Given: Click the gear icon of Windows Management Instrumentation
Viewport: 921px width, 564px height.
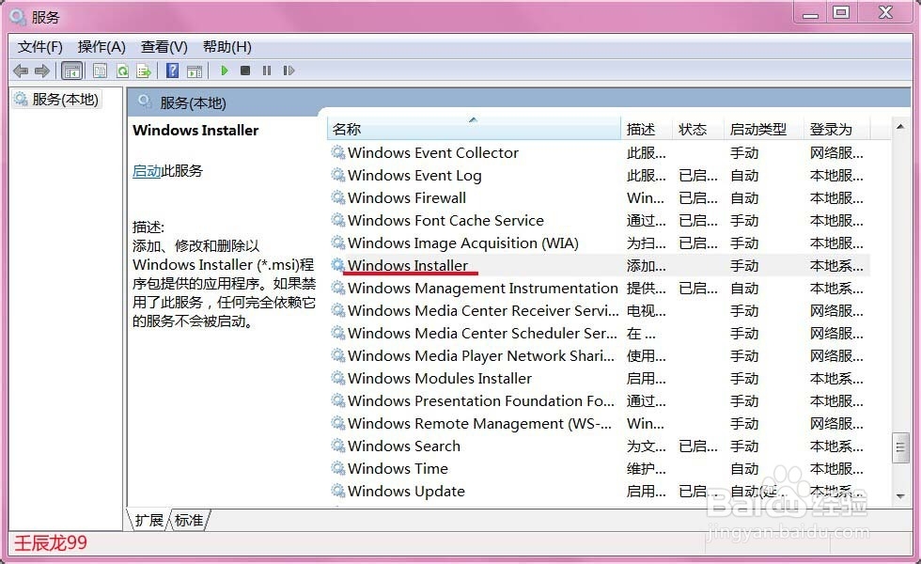Looking at the screenshot, I should click(337, 288).
